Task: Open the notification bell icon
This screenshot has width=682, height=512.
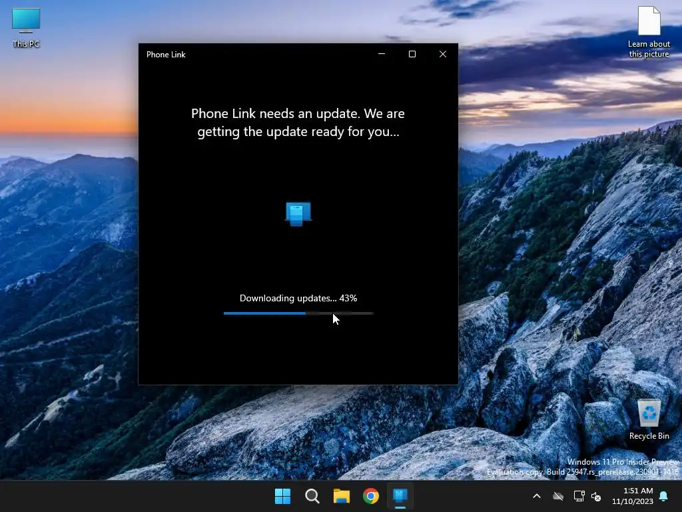Action: 664,496
